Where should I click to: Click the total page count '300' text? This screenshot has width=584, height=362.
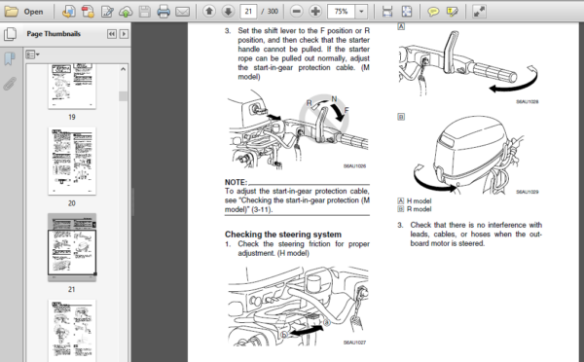tap(273, 12)
